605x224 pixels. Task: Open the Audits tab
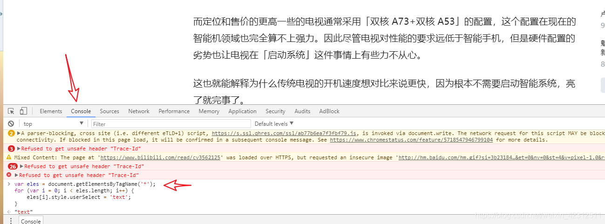302,111
